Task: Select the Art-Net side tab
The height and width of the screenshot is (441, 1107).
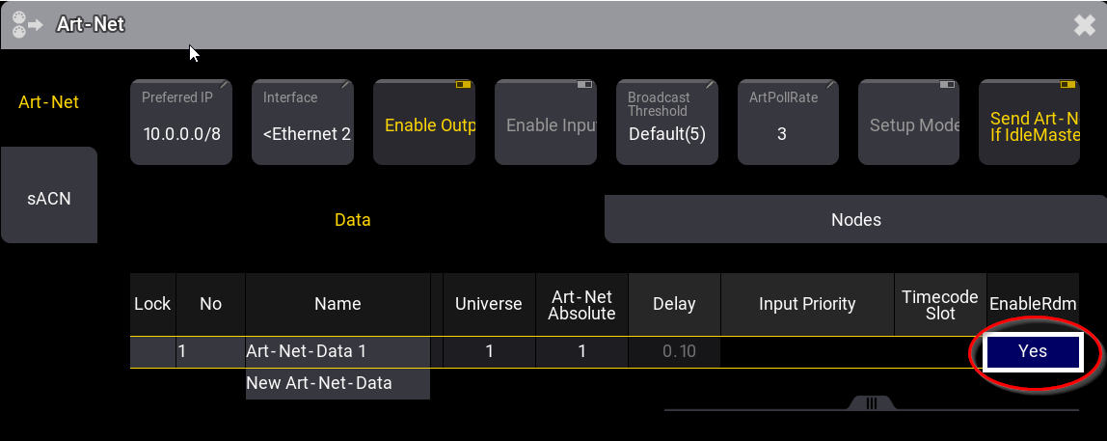Action: coord(48,101)
